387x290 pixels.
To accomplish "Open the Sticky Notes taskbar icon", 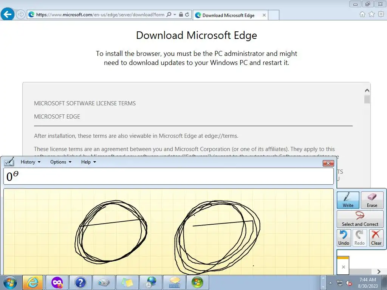I will point(127,282).
